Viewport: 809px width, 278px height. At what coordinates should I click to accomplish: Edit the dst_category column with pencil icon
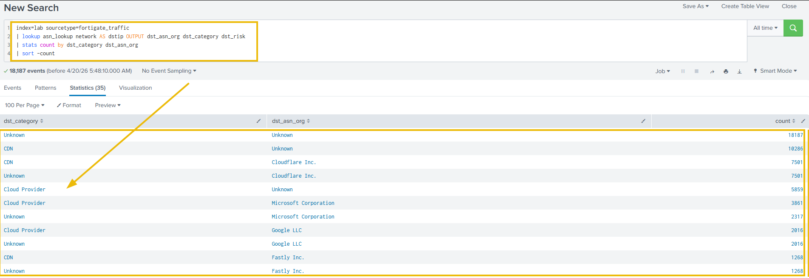[258, 121]
